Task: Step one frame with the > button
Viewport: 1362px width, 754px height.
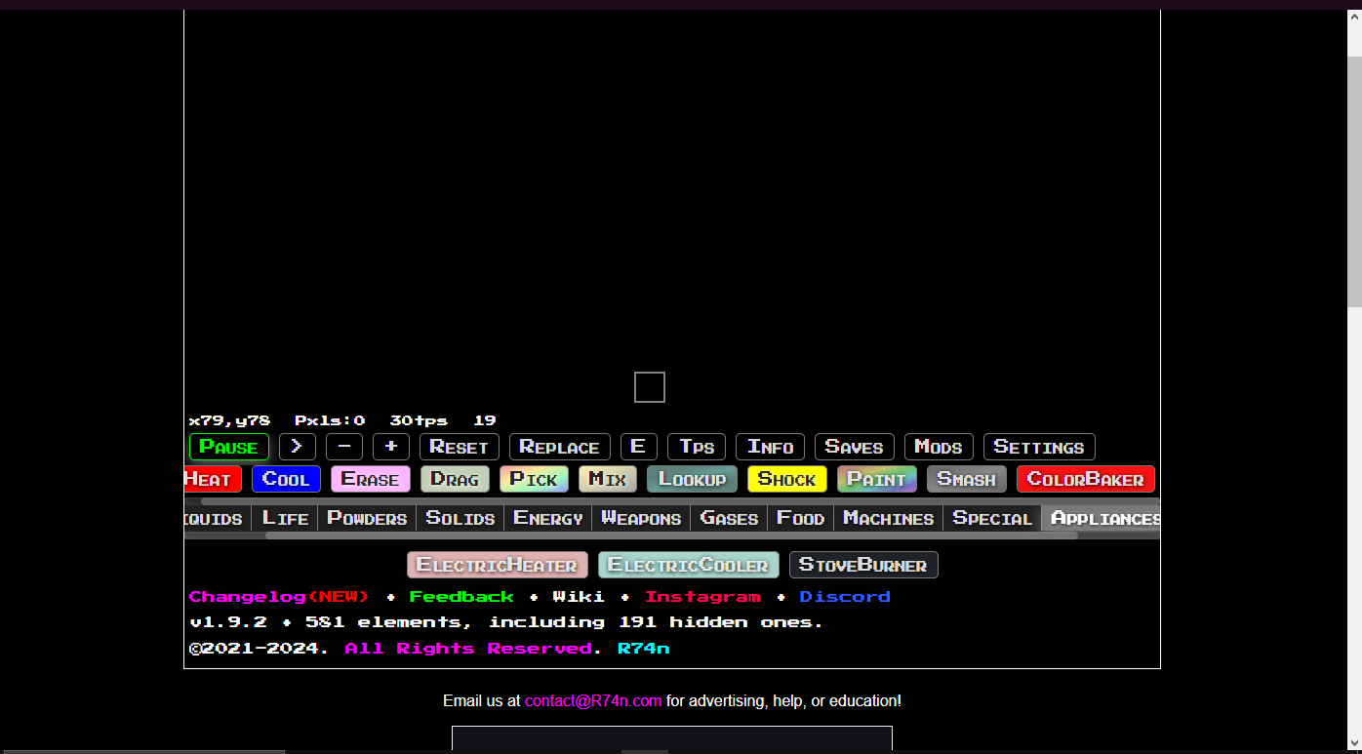Action: click(x=298, y=447)
